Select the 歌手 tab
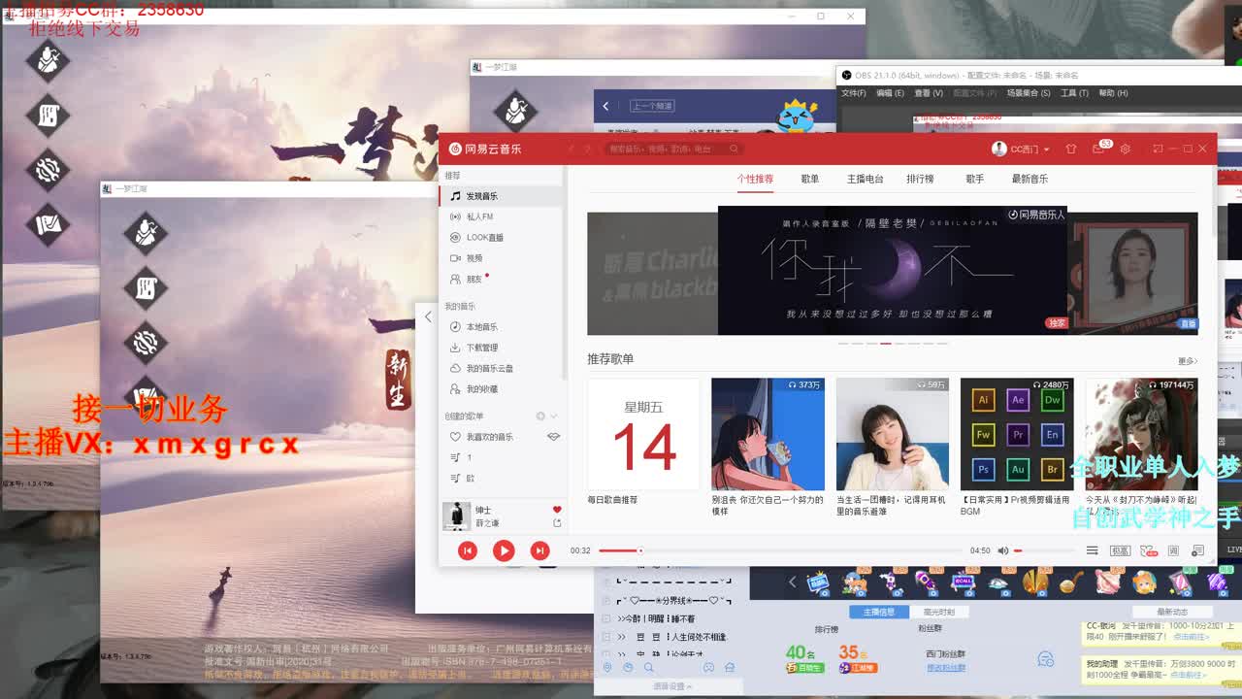The image size is (1242, 699). [x=974, y=179]
